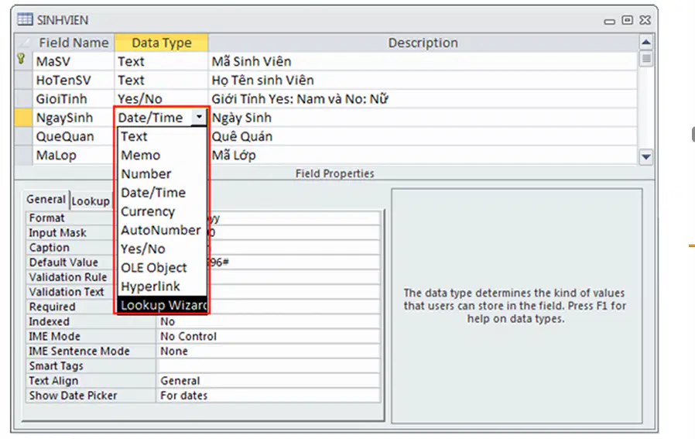This screenshot has width=695, height=439.
Task: Choose Text from the data type list
Action: pos(162,136)
